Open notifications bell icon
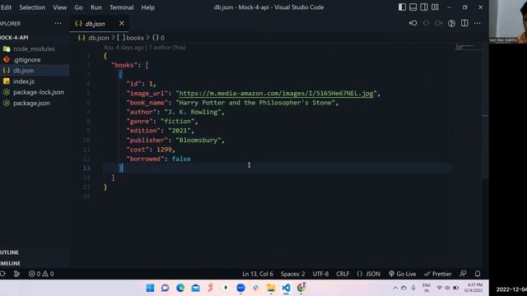 pos(478,274)
